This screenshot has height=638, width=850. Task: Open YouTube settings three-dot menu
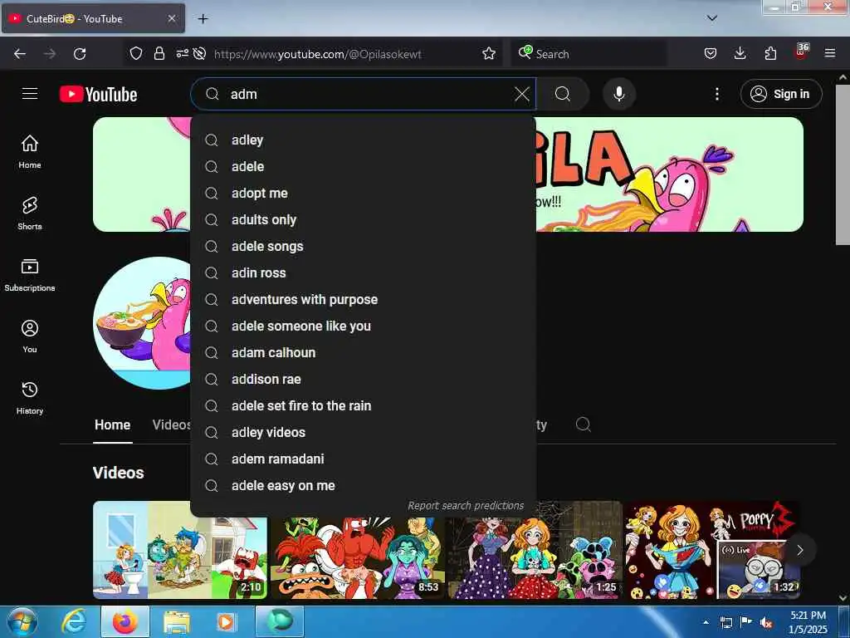[716, 94]
